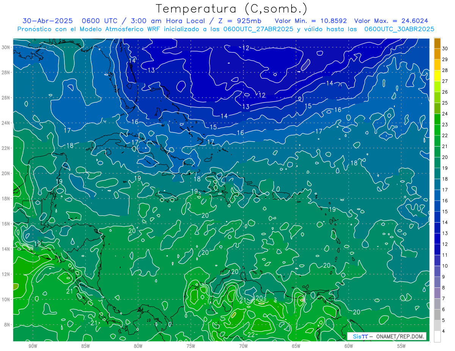Image resolution: width=455 pixels, height=351 pixels.
Task: Click the '22N' latitude axis label
Action: [x=6, y=148]
